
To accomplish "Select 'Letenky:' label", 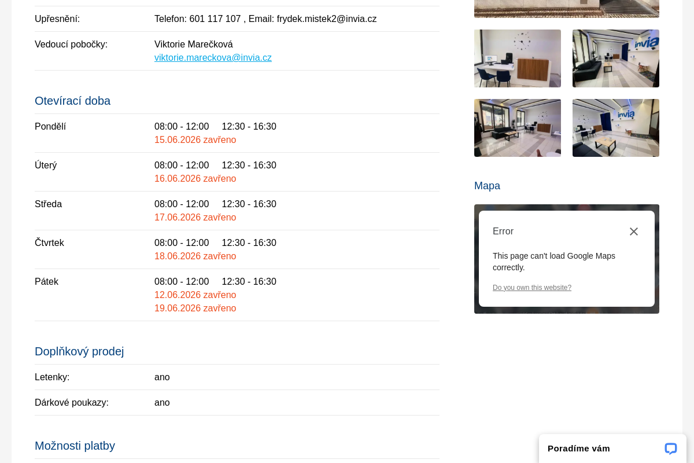I will [x=52, y=377].
